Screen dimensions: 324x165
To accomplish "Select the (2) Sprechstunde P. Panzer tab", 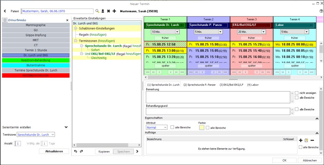I will coord(200,85).
